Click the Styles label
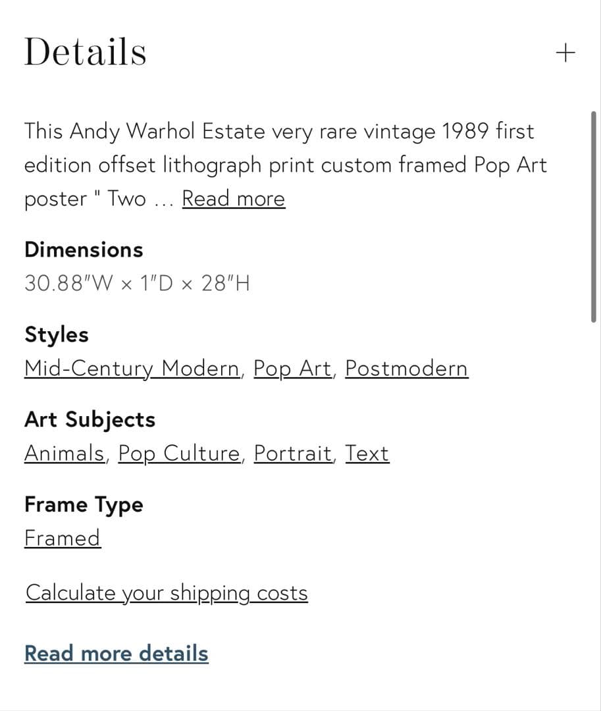601x711 pixels. click(x=57, y=334)
